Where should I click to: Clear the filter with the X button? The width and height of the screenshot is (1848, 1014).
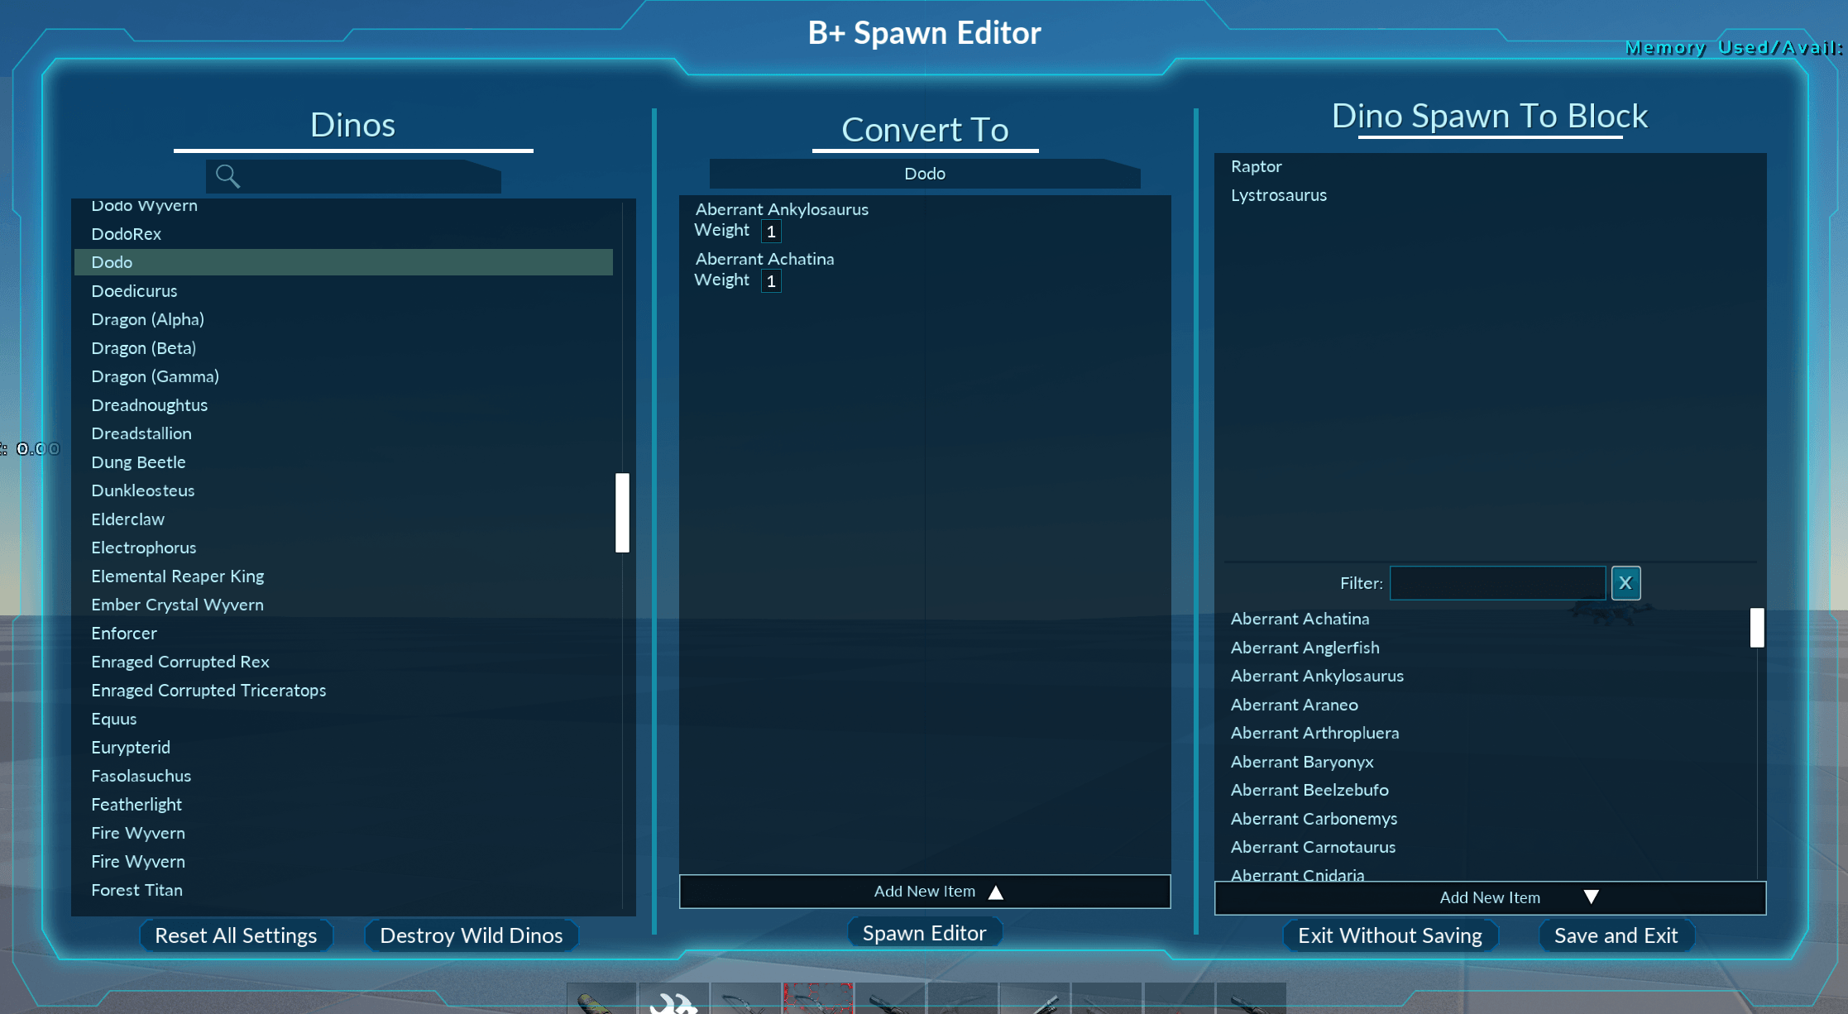(1625, 583)
